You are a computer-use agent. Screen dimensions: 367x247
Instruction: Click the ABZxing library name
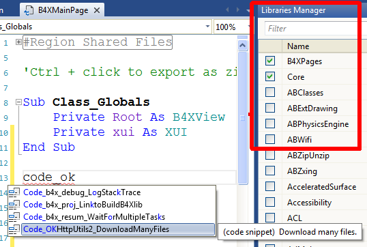tap(302, 171)
